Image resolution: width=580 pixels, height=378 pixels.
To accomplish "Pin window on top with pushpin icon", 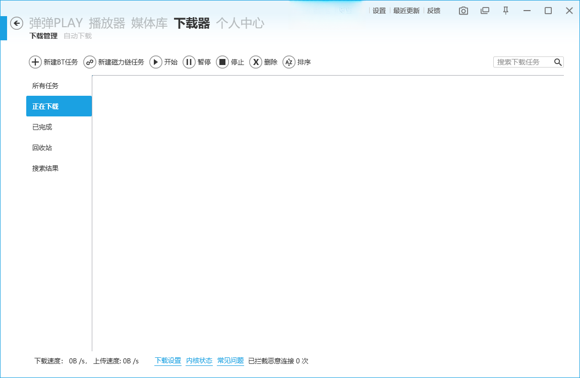I will 506,11.
